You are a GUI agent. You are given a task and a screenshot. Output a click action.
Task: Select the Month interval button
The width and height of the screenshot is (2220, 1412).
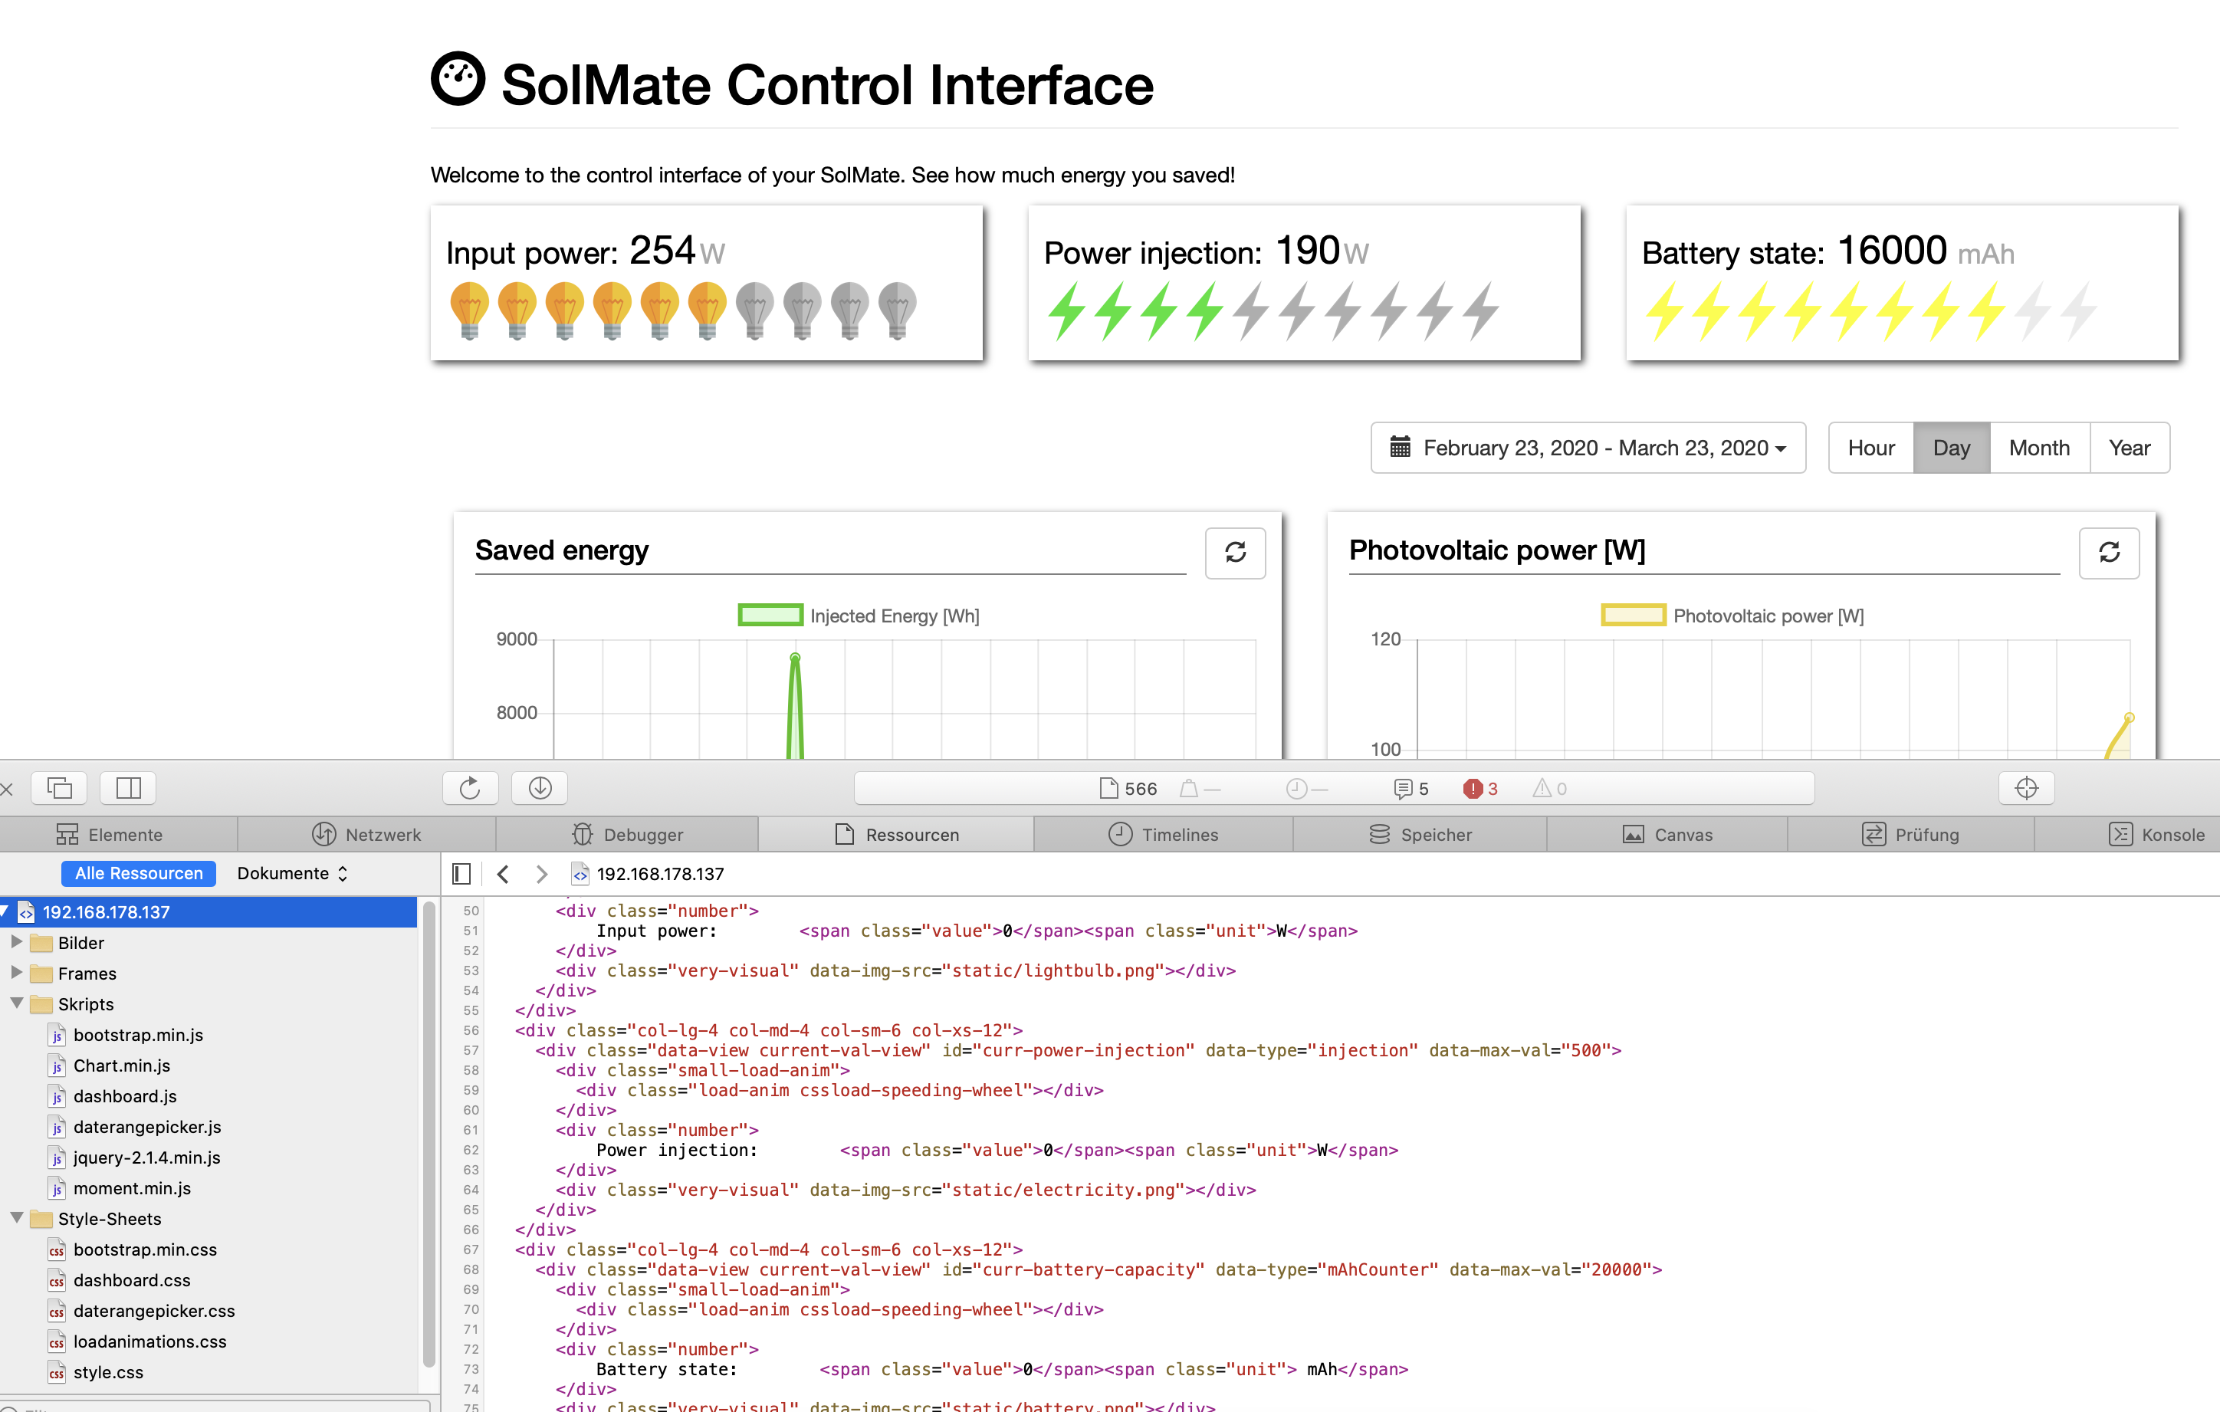(x=2038, y=448)
